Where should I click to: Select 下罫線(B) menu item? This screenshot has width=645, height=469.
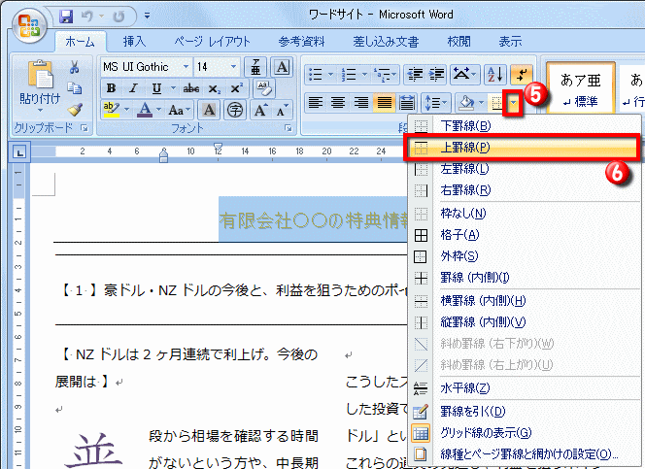point(525,126)
